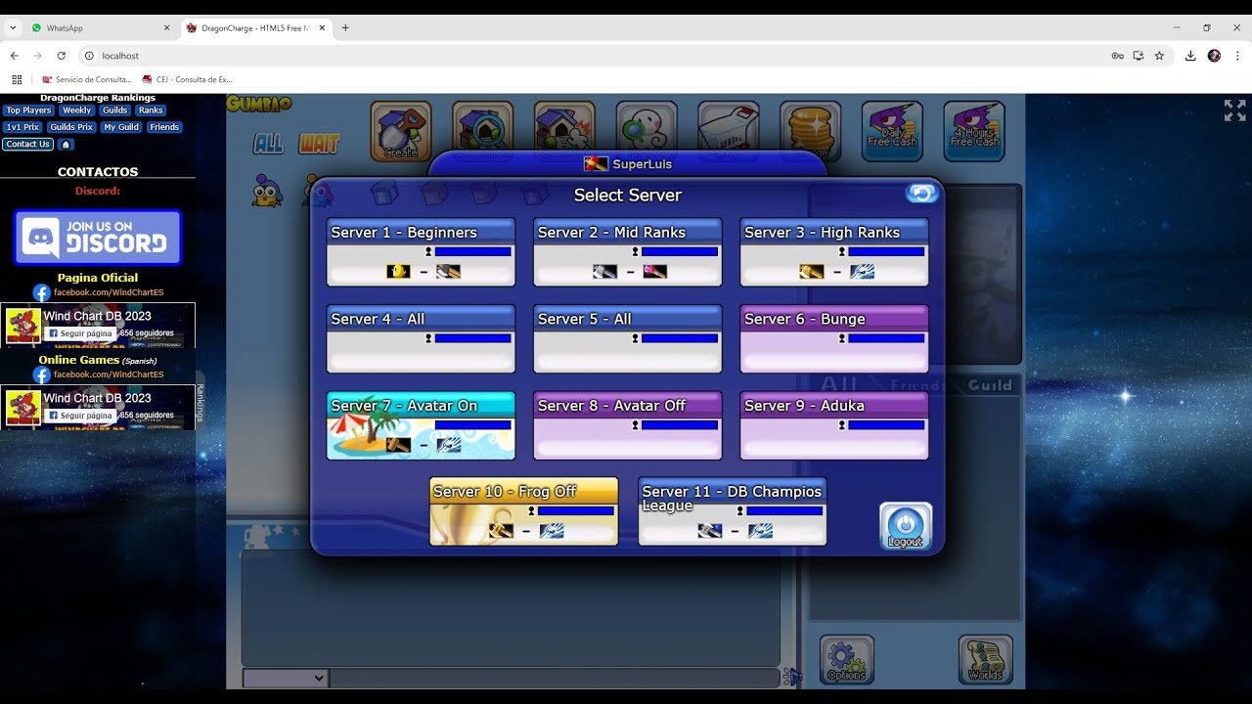Image resolution: width=1252 pixels, height=704 pixels.
Task: Open the Create room icon
Action: 401,131
